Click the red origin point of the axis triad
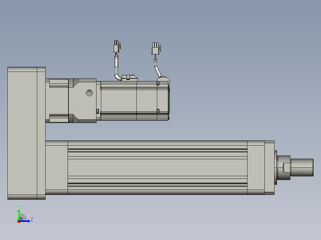The height and width of the screenshot is (240, 321). [x=19, y=221]
